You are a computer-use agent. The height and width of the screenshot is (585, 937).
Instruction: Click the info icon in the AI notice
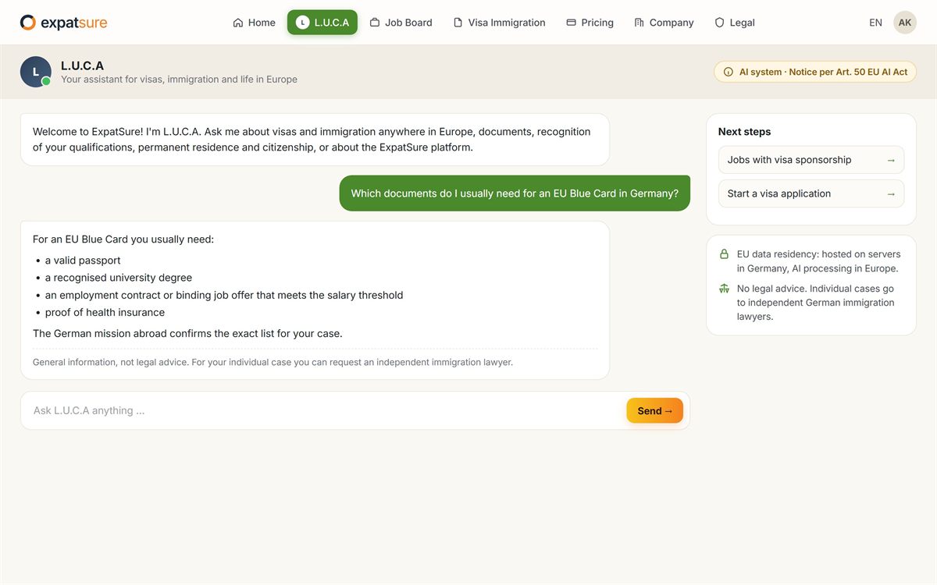[x=729, y=72]
